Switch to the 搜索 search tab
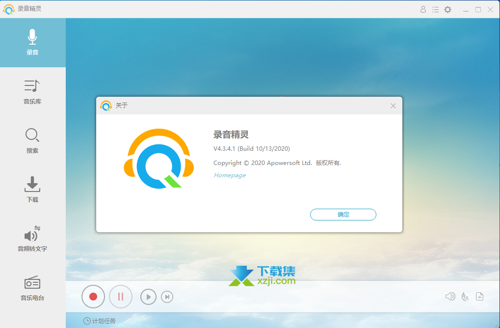This screenshot has width=500, height=328. [32, 141]
